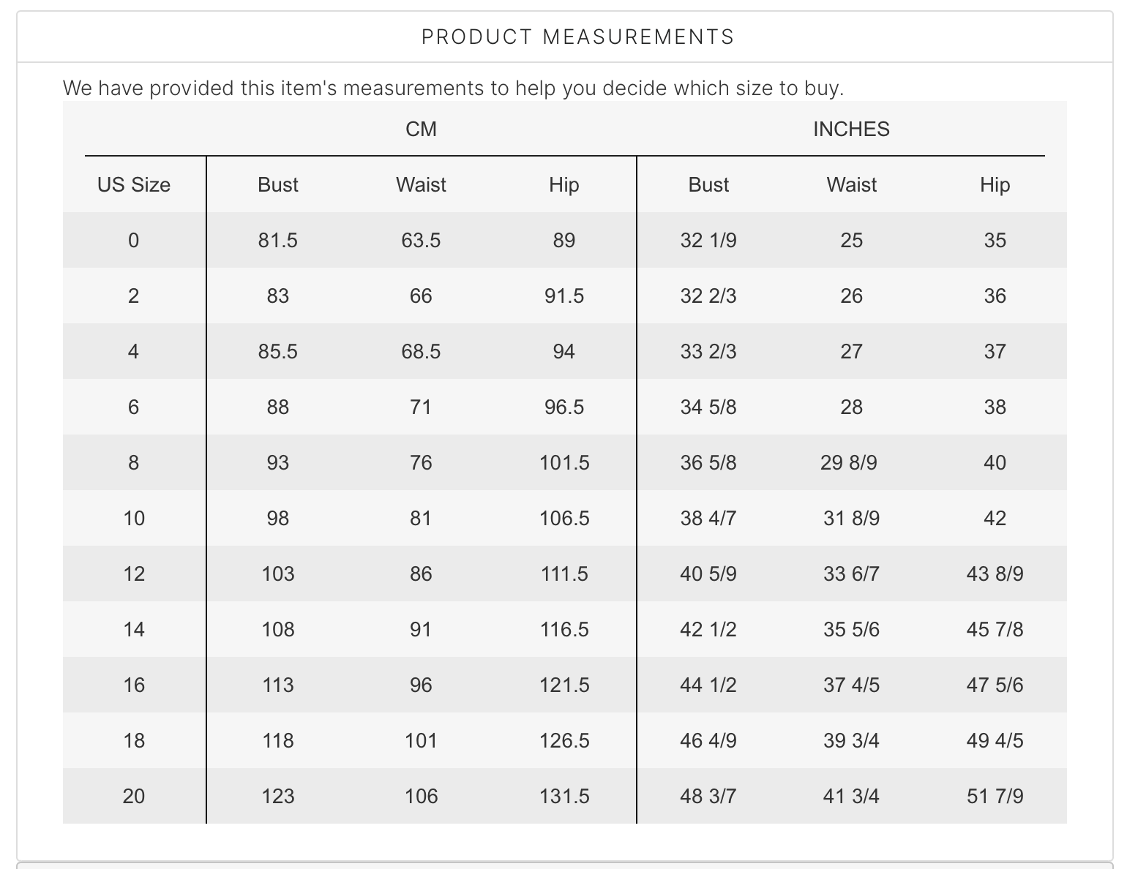Click the PRODUCT MEASUREMENTS heading
Viewport: 1127px width, 869px height.
pos(577,37)
